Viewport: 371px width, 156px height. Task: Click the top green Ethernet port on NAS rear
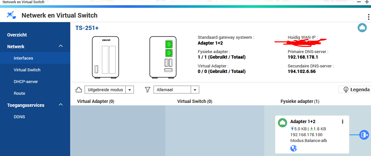point(169,44)
